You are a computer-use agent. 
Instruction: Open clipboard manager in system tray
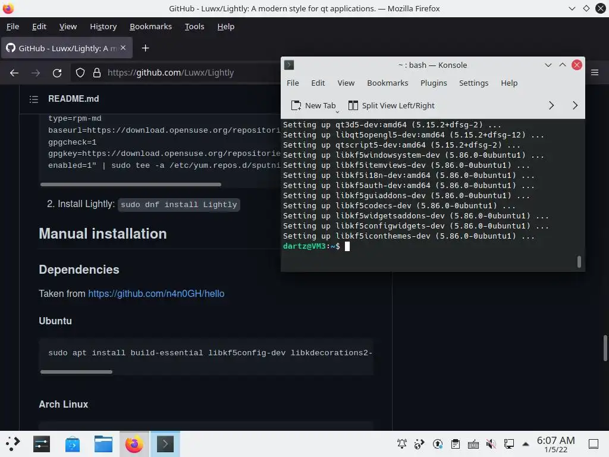455,444
